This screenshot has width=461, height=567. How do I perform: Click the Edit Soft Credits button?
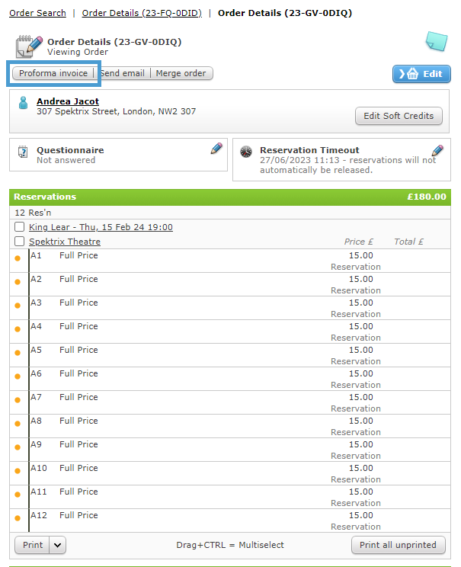click(399, 116)
